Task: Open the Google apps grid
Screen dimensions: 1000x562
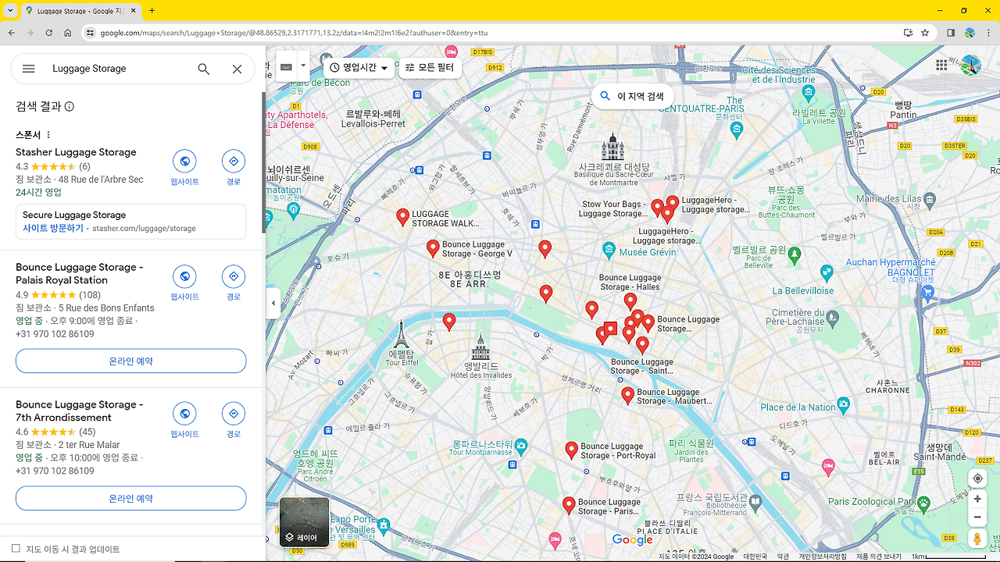Action: (x=941, y=66)
